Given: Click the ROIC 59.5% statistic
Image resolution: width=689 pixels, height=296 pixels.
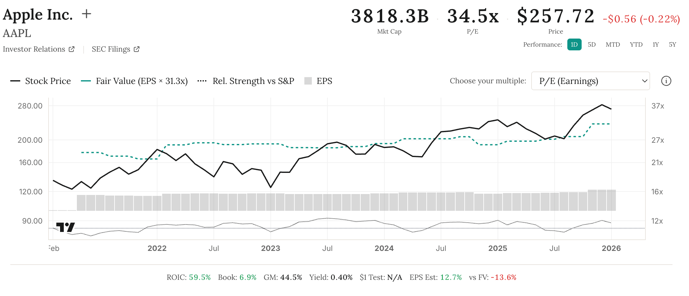Looking at the screenshot, I should tap(188, 277).
